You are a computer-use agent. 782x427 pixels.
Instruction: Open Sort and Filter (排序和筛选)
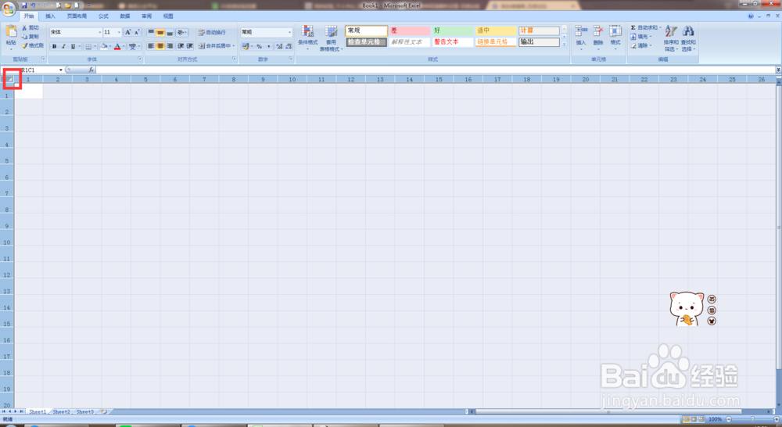pyautogui.click(x=671, y=38)
